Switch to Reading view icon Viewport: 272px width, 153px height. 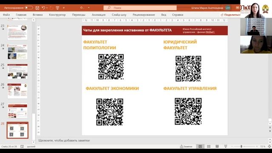217,147
